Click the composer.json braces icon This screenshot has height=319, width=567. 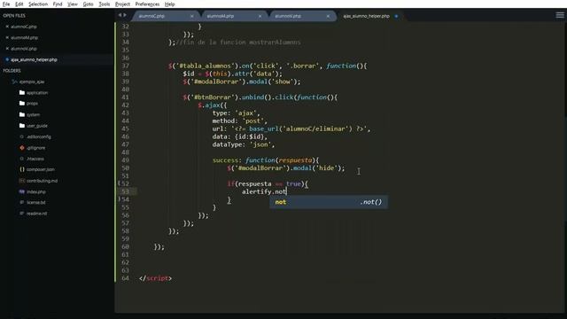21,169
